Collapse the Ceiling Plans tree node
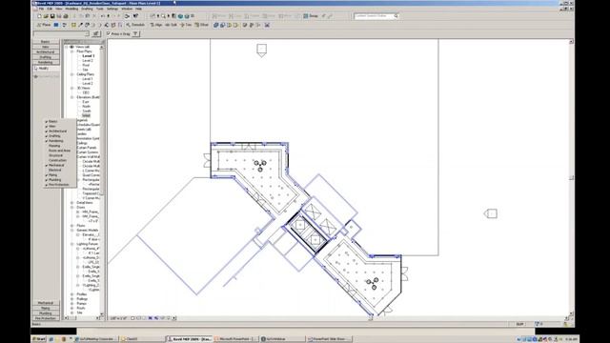The width and height of the screenshot is (610, 343). [x=72, y=74]
